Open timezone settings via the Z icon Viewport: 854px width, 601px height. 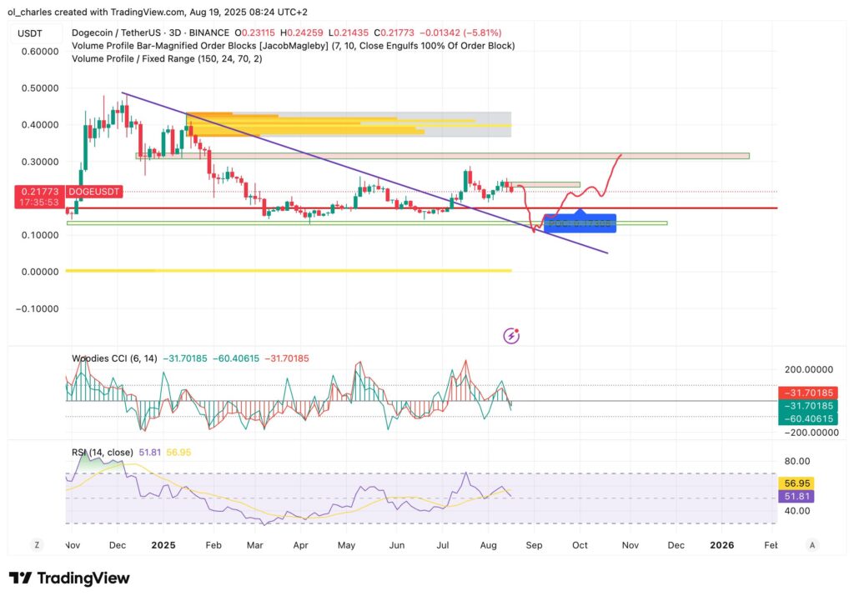[x=37, y=544]
